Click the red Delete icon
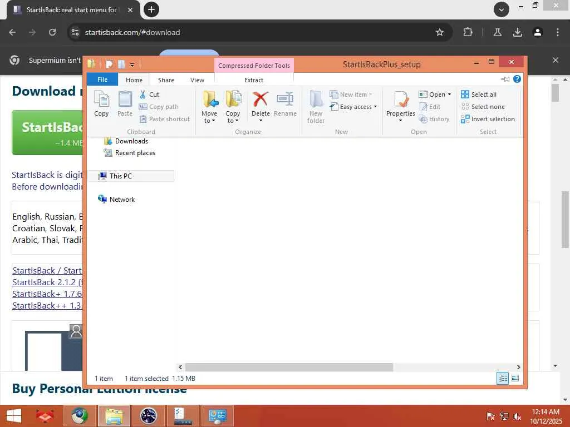The width and height of the screenshot is (570, 427). (x=261, y=99)
